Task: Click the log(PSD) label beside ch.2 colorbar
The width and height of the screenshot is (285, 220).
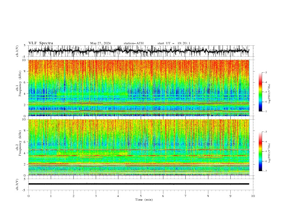Action: [x=270, y=153]
